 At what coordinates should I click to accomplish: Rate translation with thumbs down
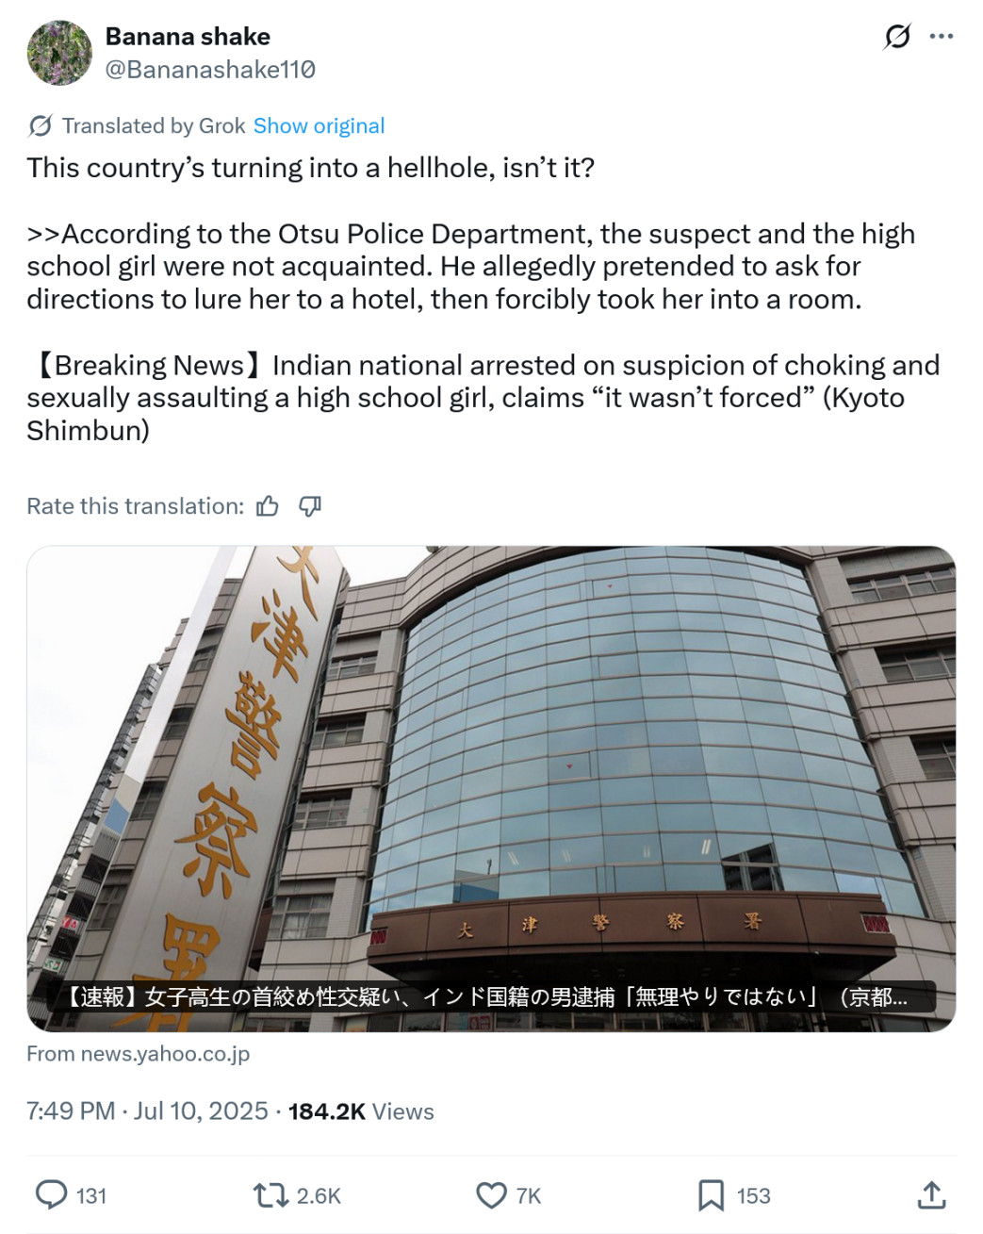coord(310,506)
